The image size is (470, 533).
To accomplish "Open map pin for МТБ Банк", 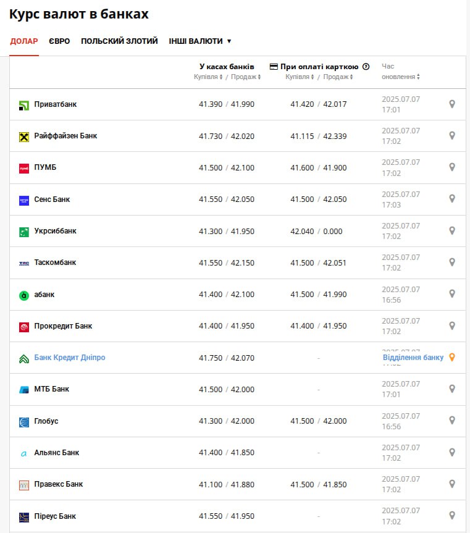I will (452, 388).
